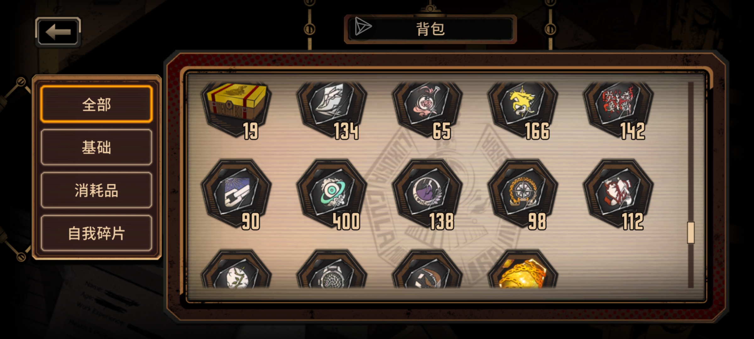Image resolution: width=754 pixels, height=339 pixels.
Task: Click the triangle icon beside 背包 title
Action: point(363,26)
